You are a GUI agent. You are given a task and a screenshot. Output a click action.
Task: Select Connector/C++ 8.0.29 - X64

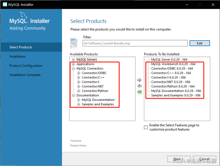pyautogui.click(x=171, y=73)
